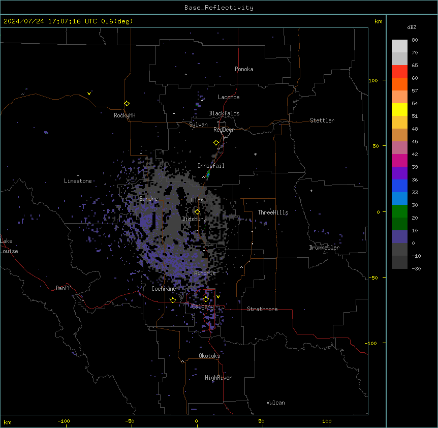Select the white asterisk marker northeast of Innisfail
The height and width of the screenshot is (428, 438).
255,154
